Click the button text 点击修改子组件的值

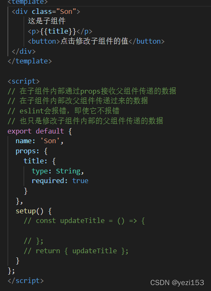click(94, 41)
